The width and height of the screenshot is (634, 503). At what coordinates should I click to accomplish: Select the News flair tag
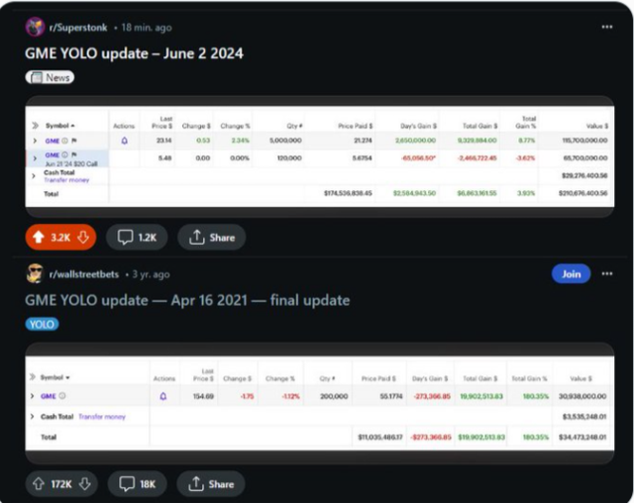[x=50, y=77]
